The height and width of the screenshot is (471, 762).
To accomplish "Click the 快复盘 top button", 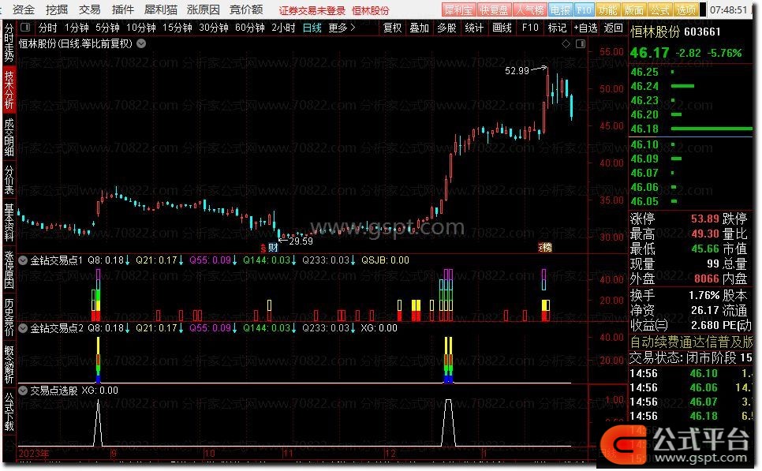I will coord(494,9).
